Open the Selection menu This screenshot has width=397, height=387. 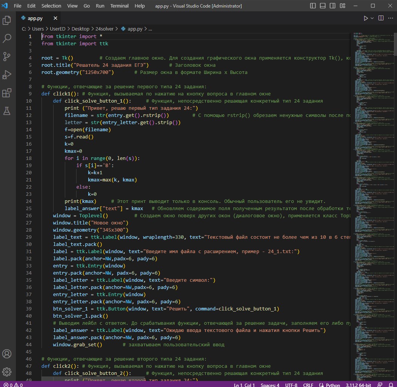(51, 6)
